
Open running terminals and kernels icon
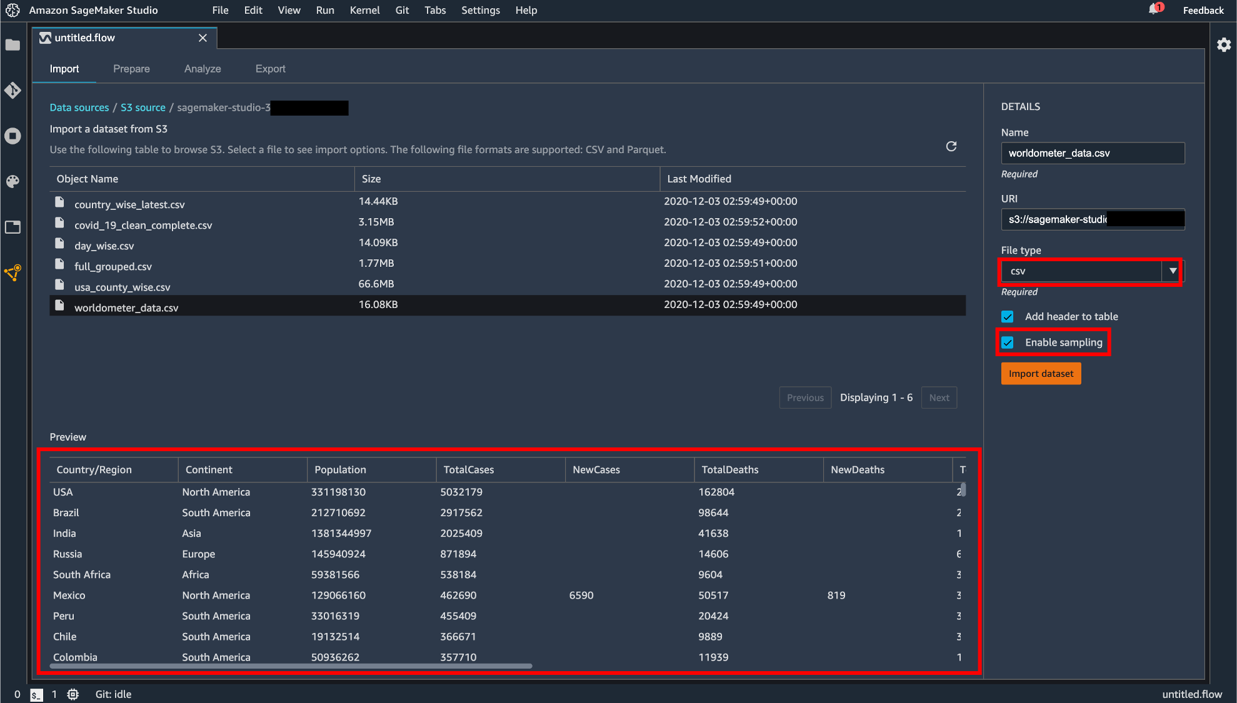(13, 136)
